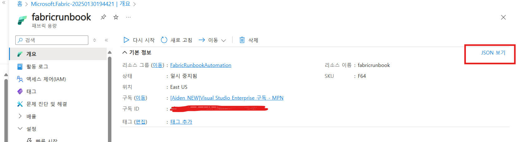Open the more options ellipsis menu
Screen dimensions: 517x142
[128, 17]
